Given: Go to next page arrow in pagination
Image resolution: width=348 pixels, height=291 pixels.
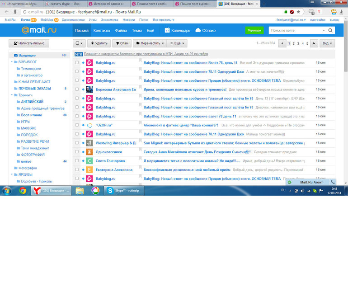Looking at the screenshot, I should pos(314,43).
